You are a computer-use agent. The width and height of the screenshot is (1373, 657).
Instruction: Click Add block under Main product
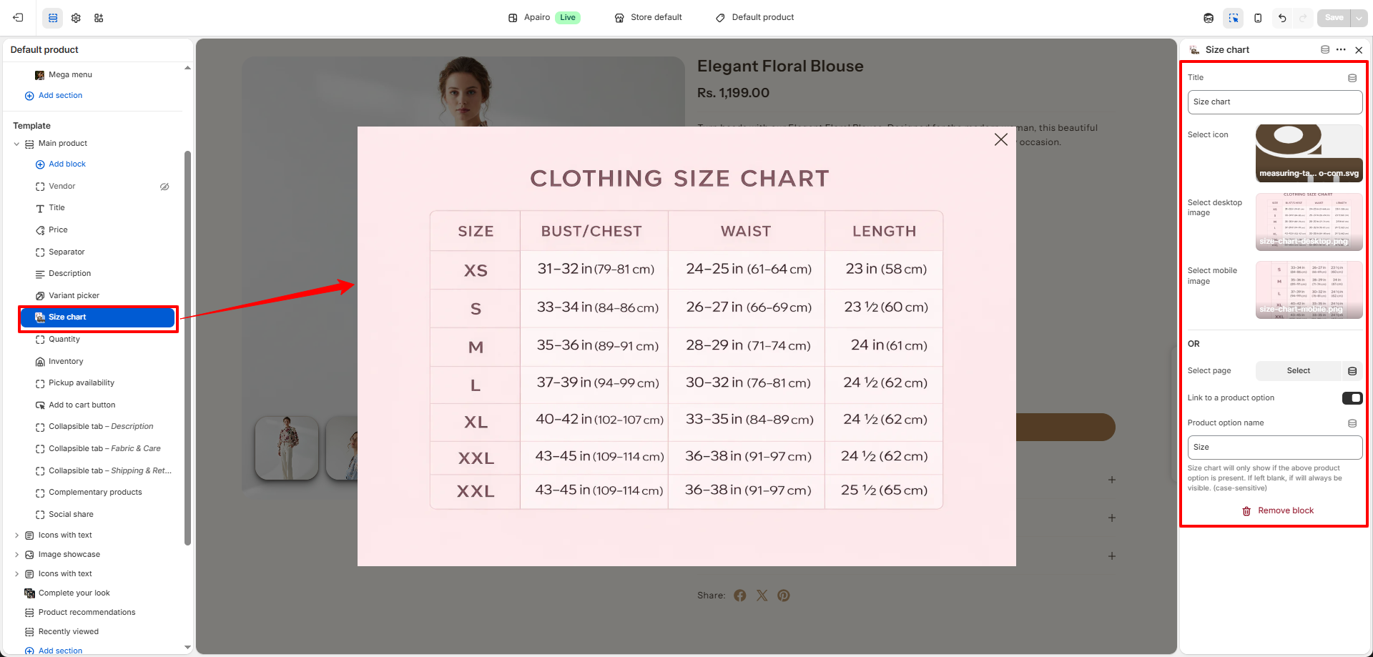click(61, 164)
